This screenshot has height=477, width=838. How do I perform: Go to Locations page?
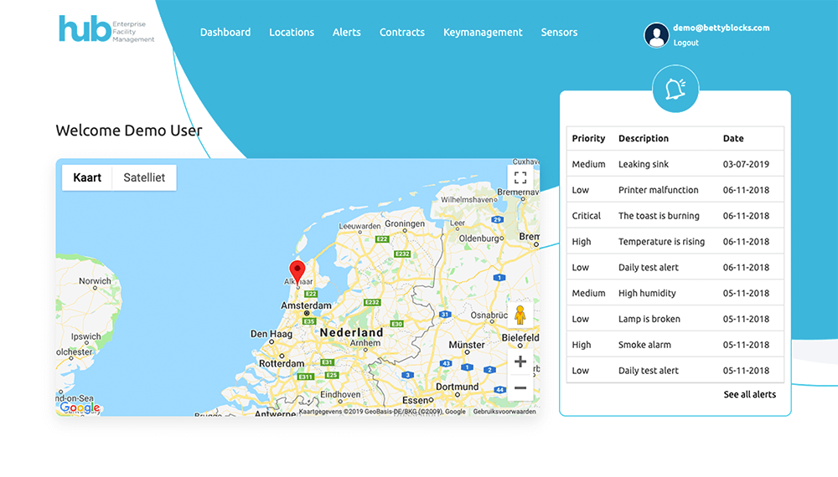coord(292,32)
